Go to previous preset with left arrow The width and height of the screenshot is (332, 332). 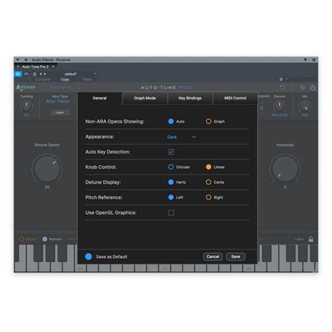[x=40, y=74]
